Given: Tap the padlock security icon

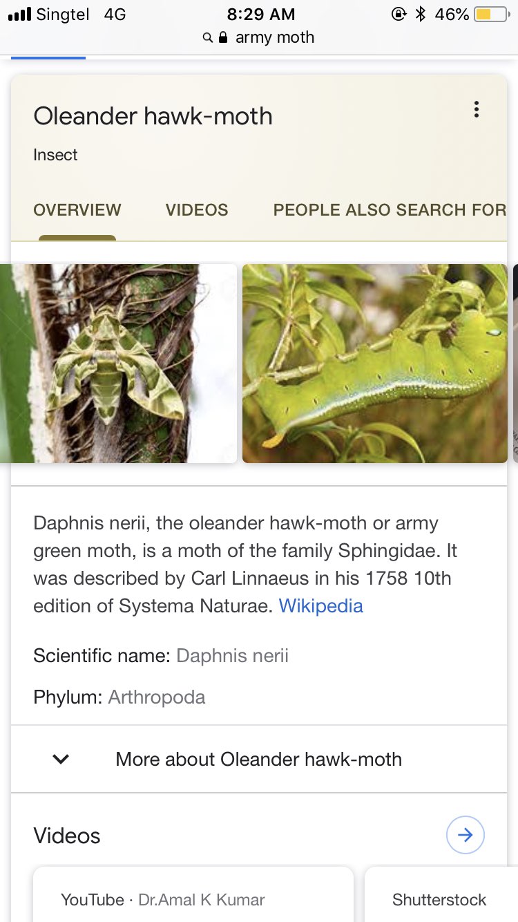Looking at the screenshot, I should (223, 38).
